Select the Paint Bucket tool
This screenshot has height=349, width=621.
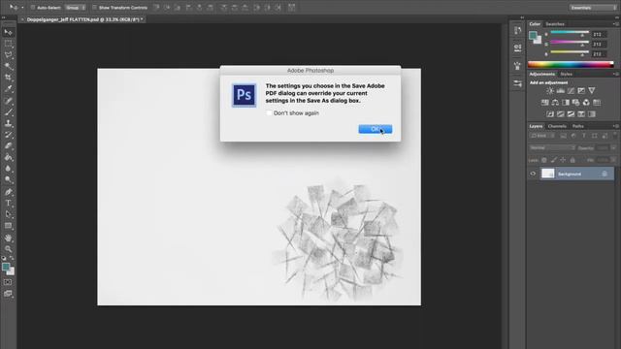9,157
